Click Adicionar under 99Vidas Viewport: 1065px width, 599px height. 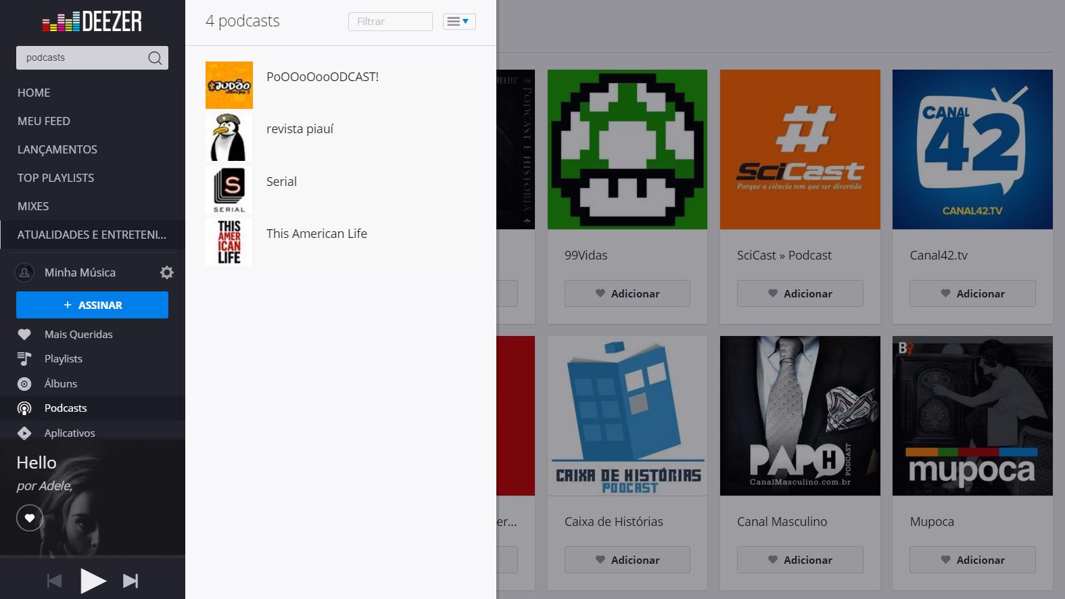coord(628,293)
